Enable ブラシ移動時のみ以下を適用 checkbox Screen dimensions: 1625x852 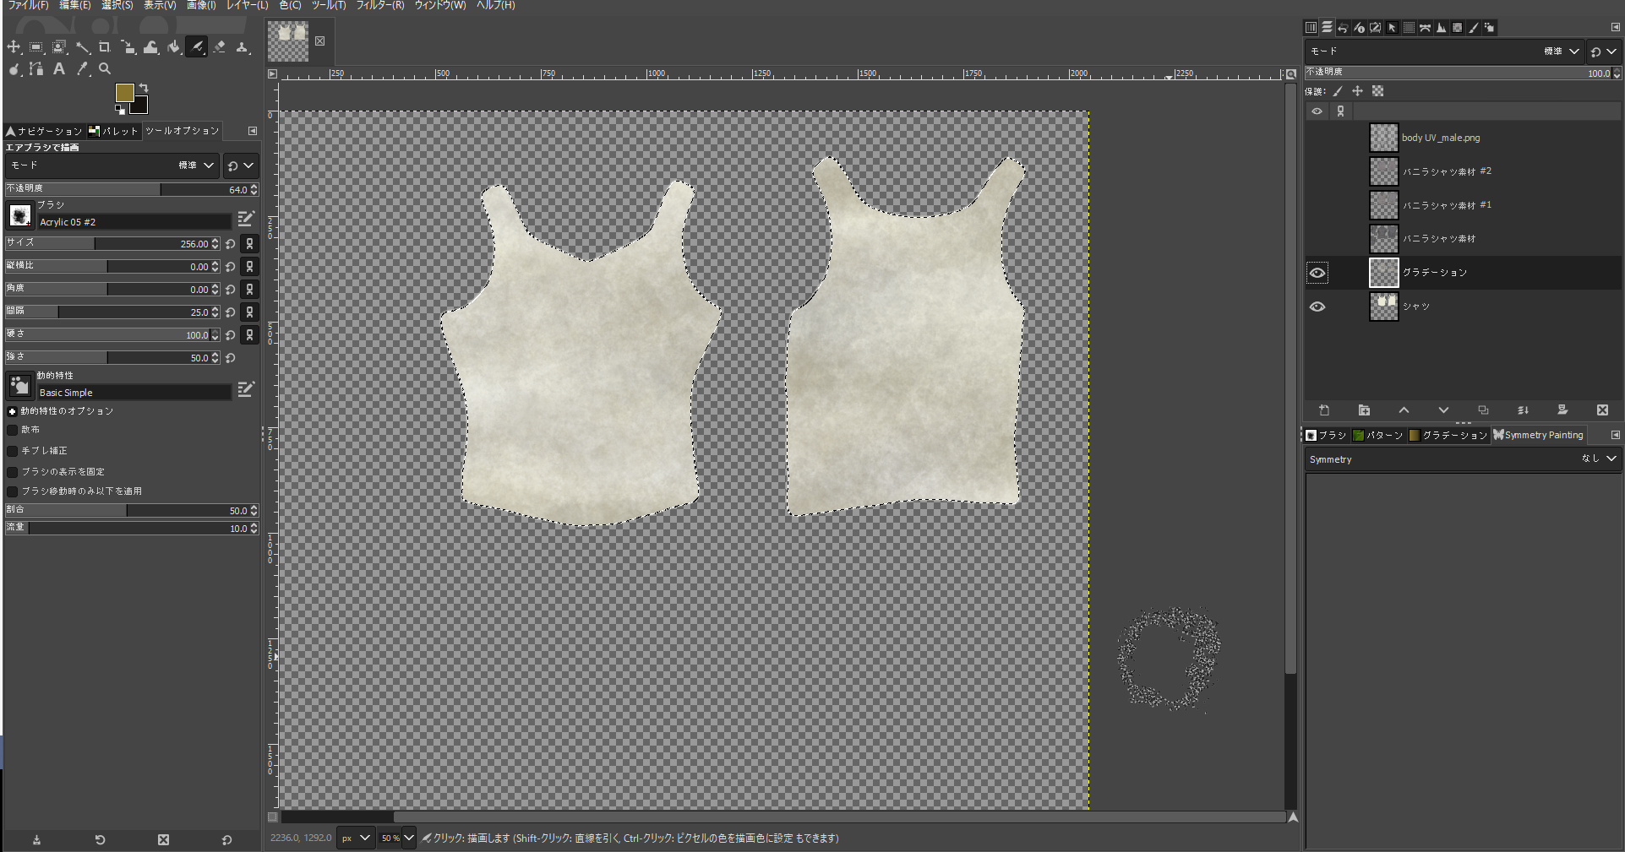point(12,491)
